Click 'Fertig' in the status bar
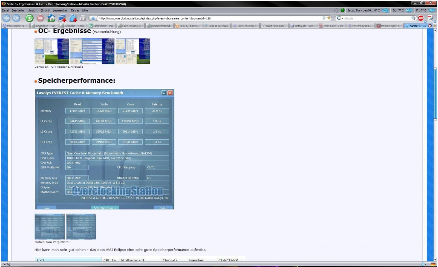This screenshot has width=438, height=267. tap(6, 264)
